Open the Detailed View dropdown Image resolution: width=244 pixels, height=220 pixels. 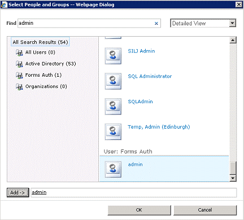(x=203, y=23)
